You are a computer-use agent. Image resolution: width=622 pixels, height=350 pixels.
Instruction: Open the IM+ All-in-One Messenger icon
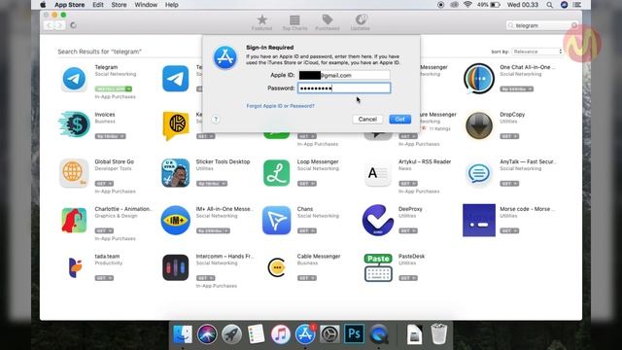click(x=175, y=220)
